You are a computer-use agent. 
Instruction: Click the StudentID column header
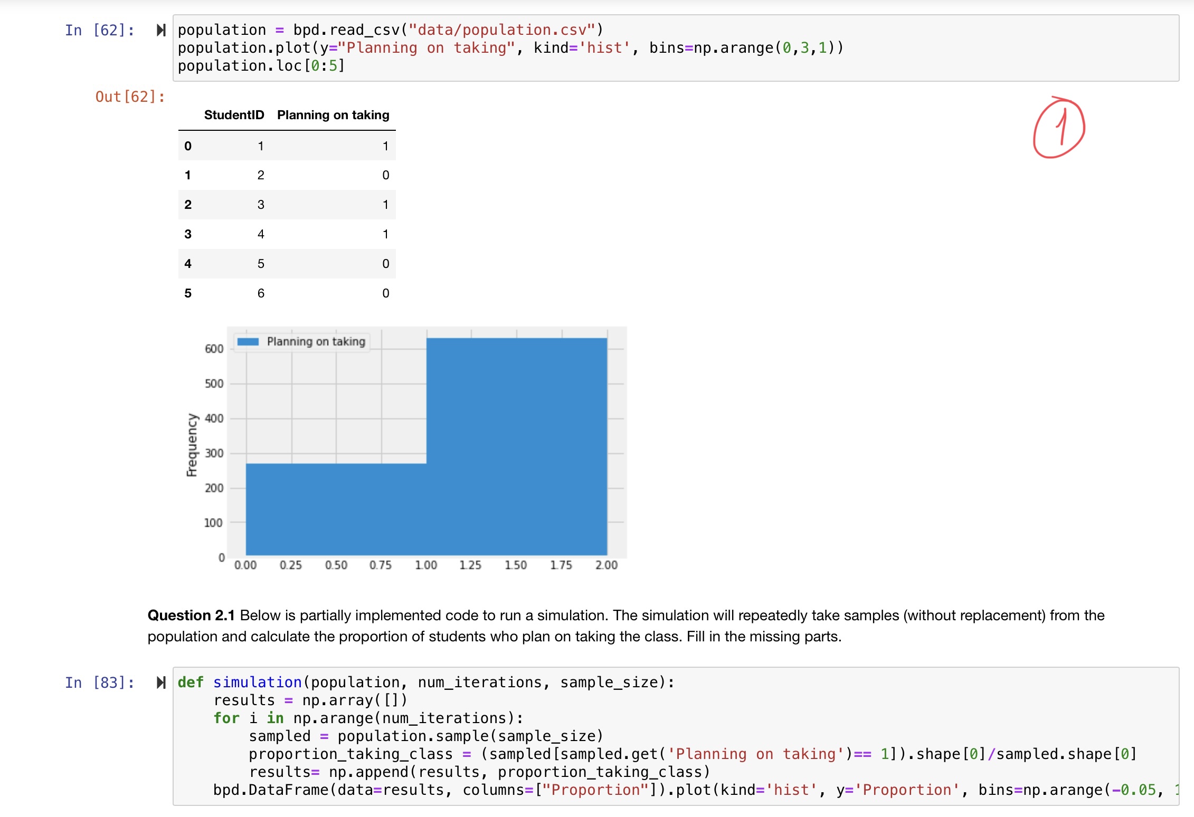(234, 115)
